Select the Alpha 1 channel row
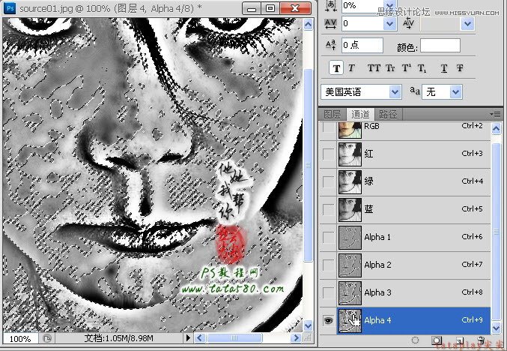 tap(405, 237)
